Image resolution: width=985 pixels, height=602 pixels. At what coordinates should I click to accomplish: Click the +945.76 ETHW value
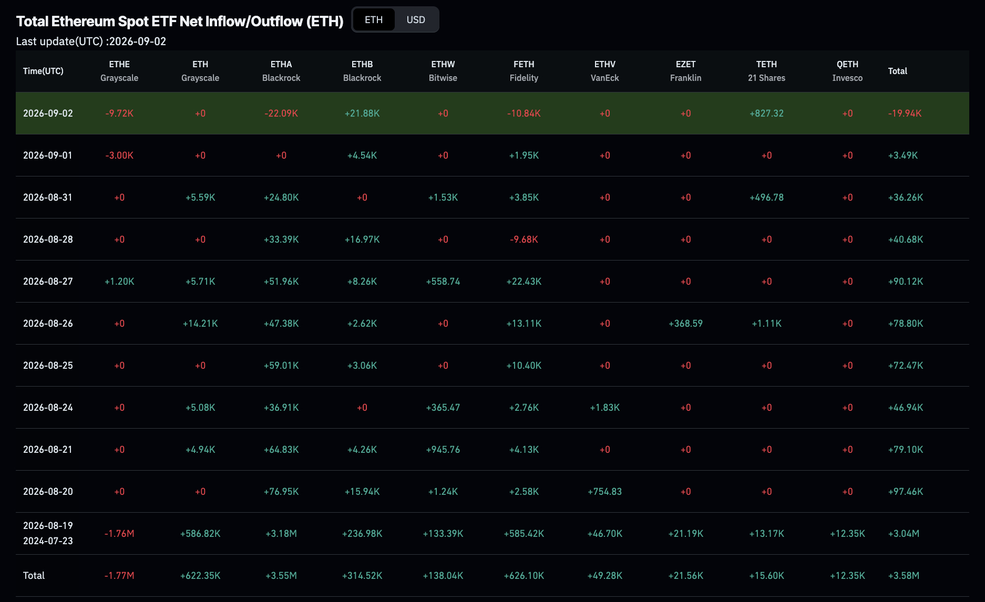(x=443, y=450)
